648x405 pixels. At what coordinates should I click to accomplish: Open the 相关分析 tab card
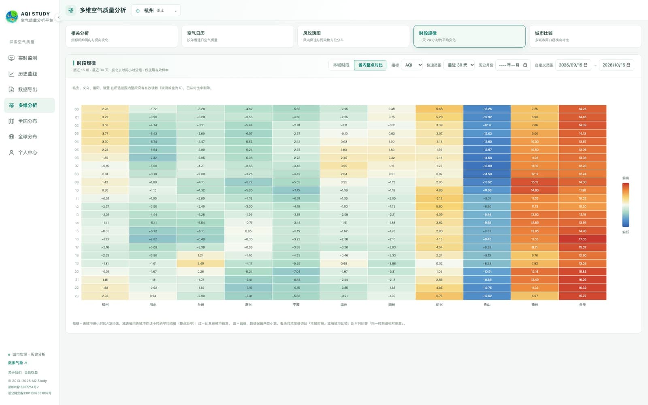122,36
